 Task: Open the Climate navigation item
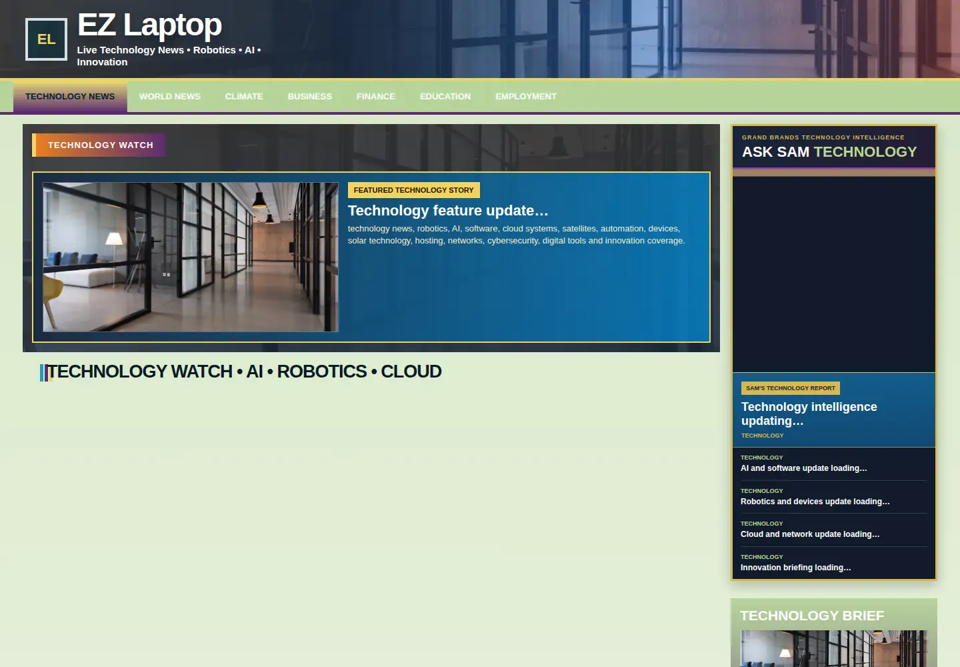tap(244, 97)
